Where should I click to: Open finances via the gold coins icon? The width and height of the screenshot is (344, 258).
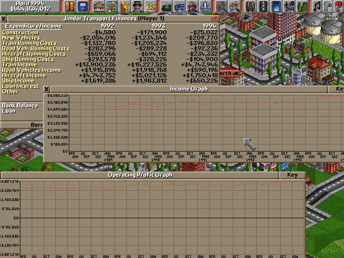click(124, 6)
